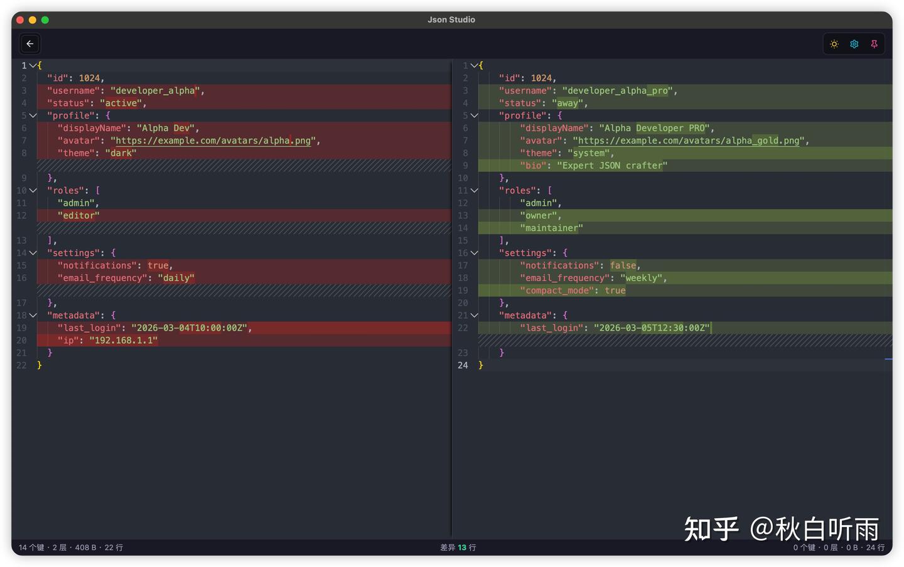
Task: Collapse the "roles" array in the left pane
Action: coord(33,191)
